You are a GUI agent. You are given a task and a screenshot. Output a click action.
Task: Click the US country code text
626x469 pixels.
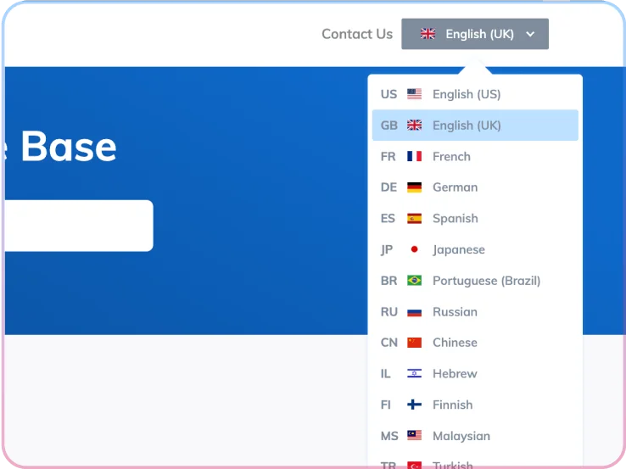pos(388,94)
